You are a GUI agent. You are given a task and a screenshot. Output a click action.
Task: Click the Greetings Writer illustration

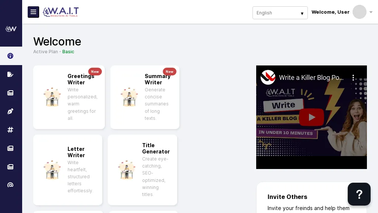(x=52, y=97)
